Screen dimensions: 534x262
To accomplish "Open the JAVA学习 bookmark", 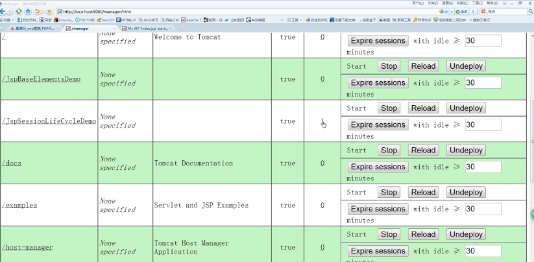I will 148,20.
